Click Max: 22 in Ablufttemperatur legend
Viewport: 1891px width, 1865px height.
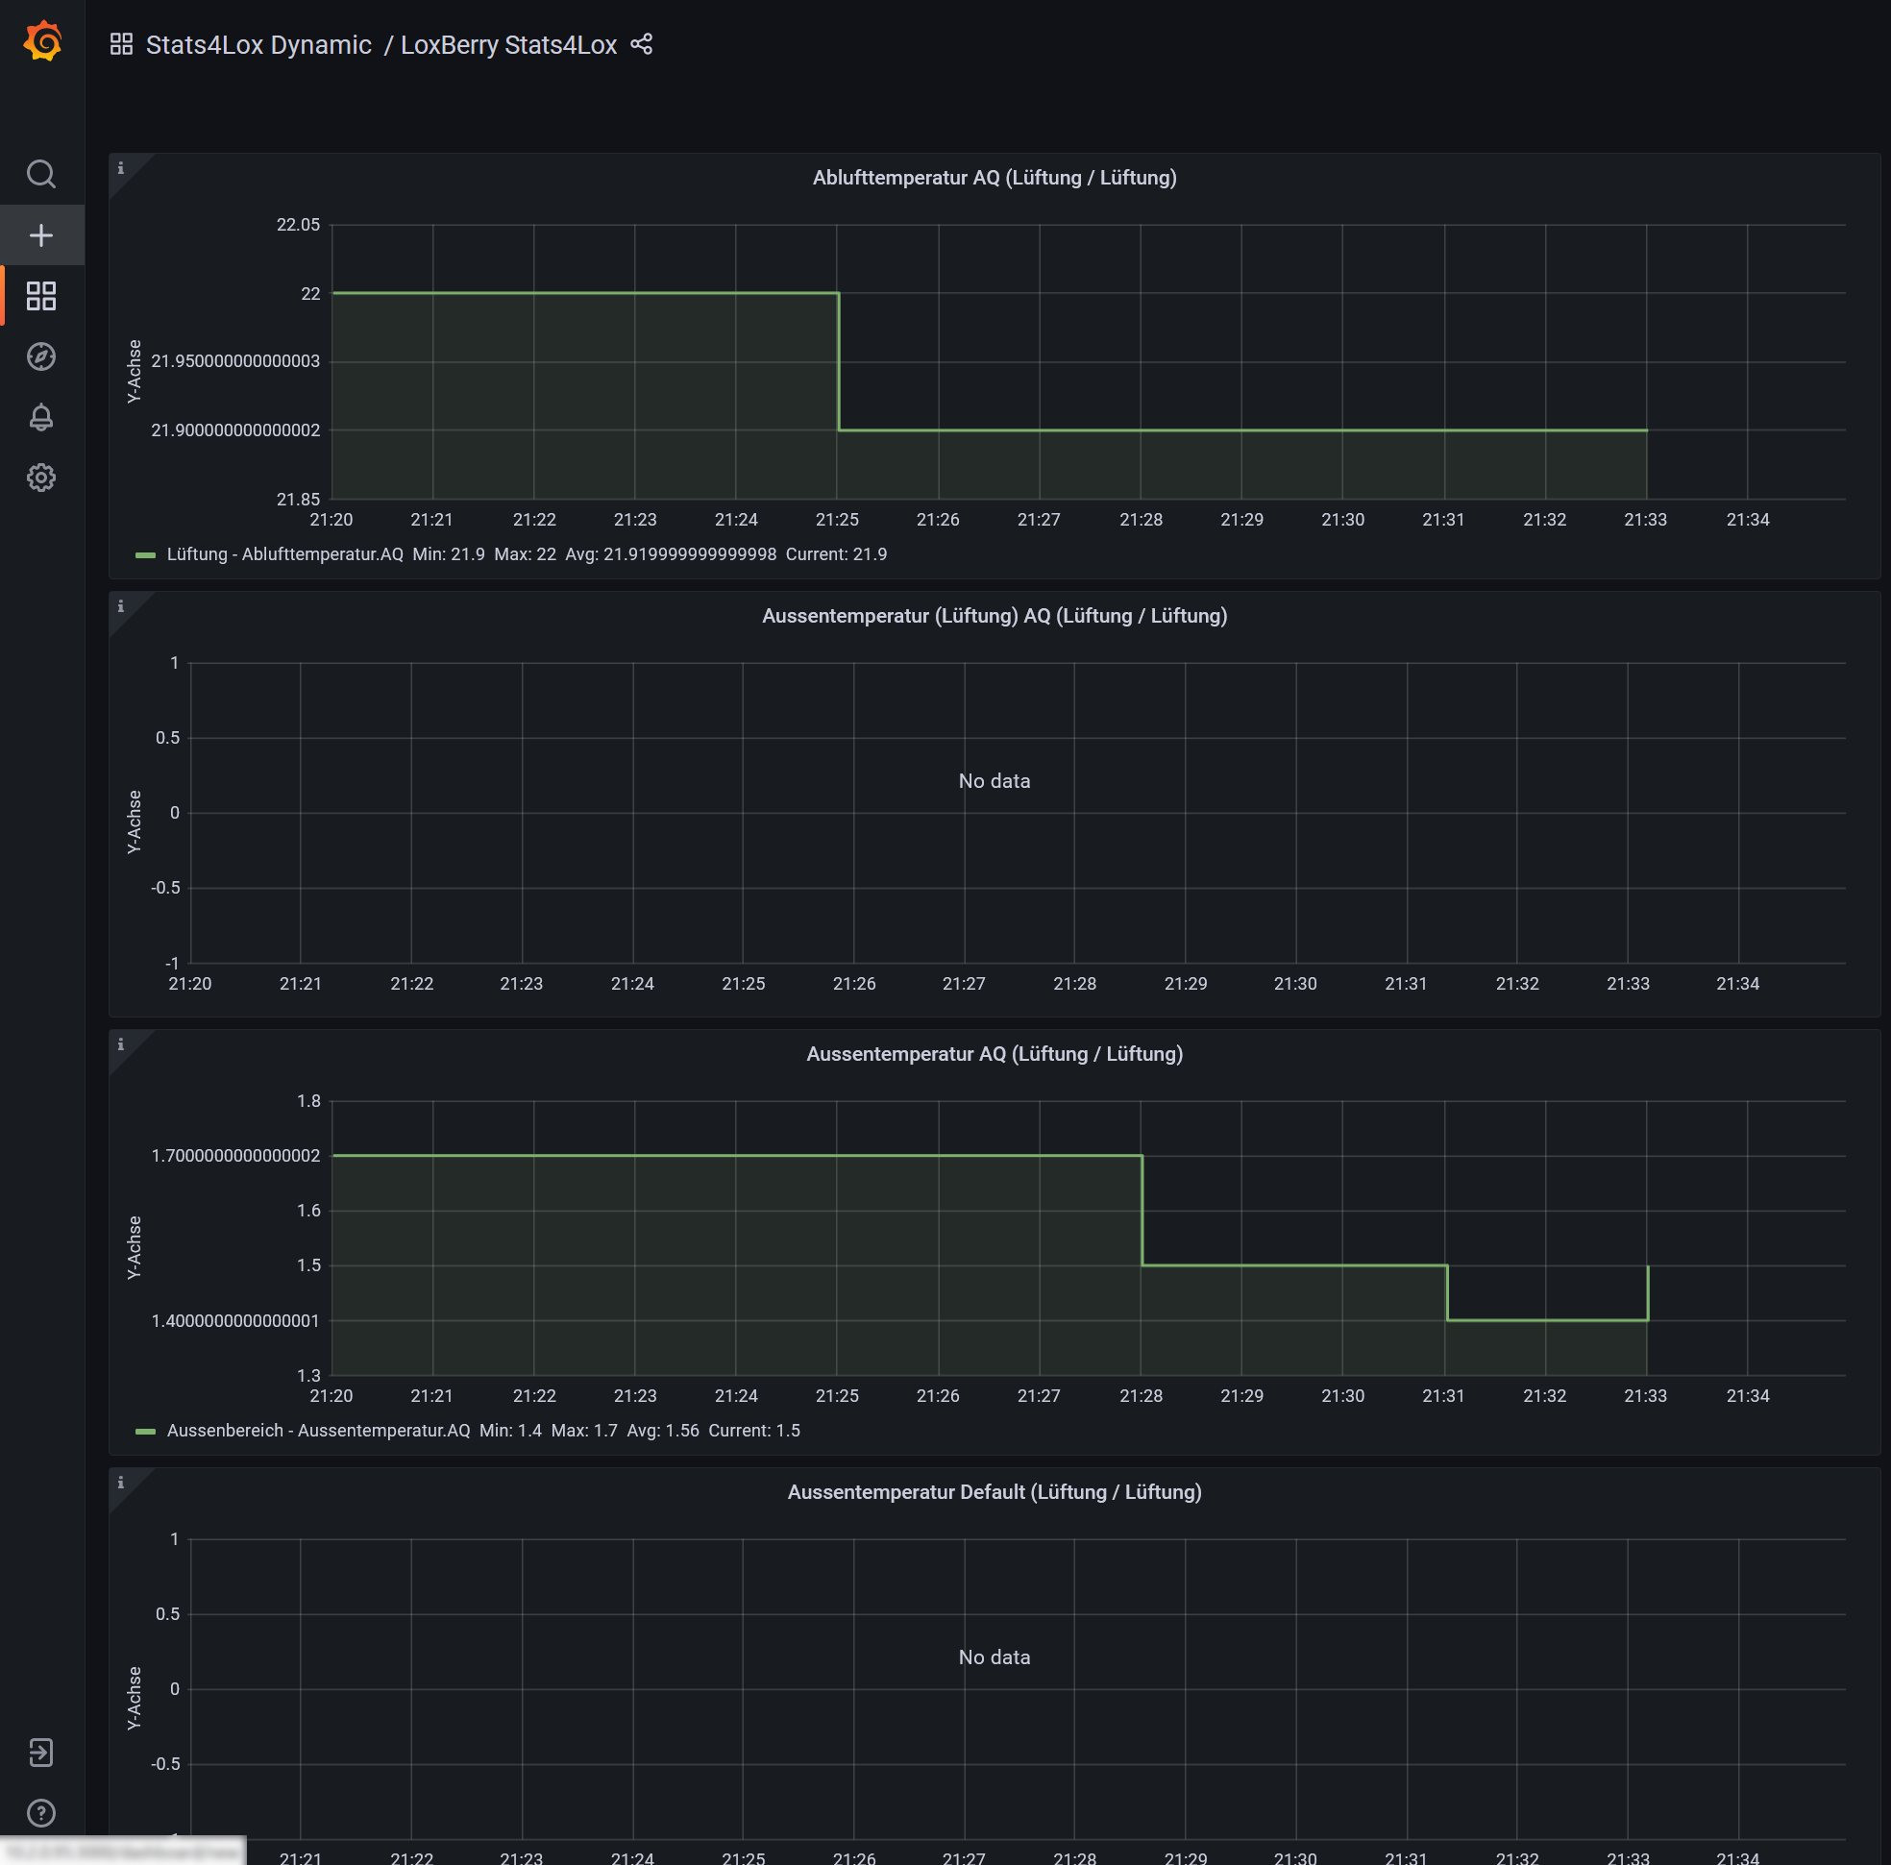[x=525, y=554]
